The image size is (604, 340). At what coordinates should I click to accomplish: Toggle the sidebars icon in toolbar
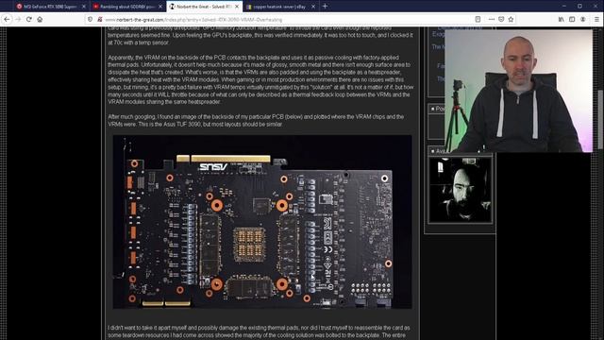point(572,19)
